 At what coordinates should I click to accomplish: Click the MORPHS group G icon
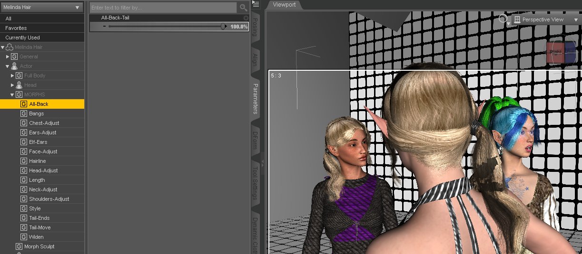click(x=19, y=94)
